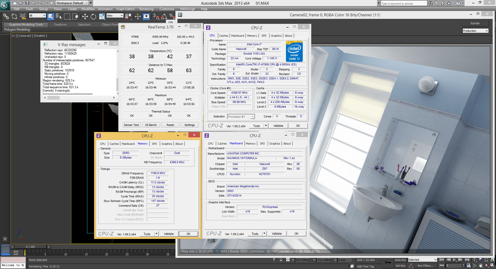Open the Select by Name list
The image size is (496, 269).
click(59, 17)
